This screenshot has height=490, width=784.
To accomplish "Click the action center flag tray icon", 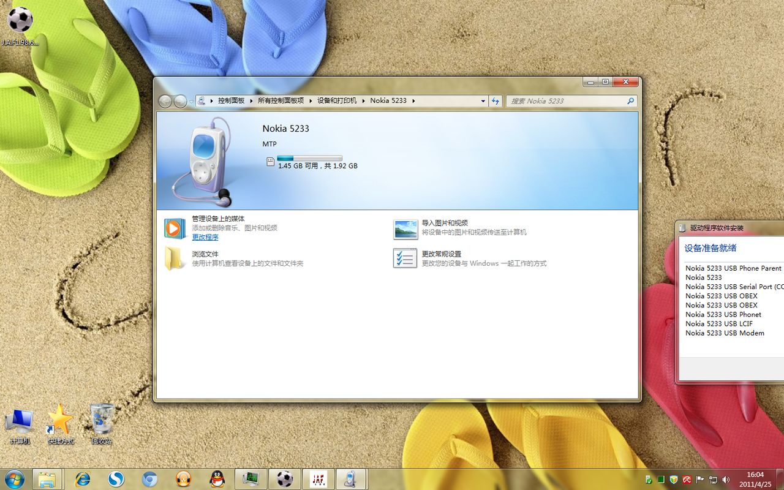I will point(699,479).
